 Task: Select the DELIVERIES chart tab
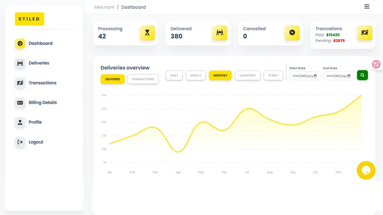click(x=113, y=79)
